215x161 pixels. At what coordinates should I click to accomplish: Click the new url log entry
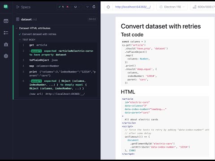pos(58,94)
